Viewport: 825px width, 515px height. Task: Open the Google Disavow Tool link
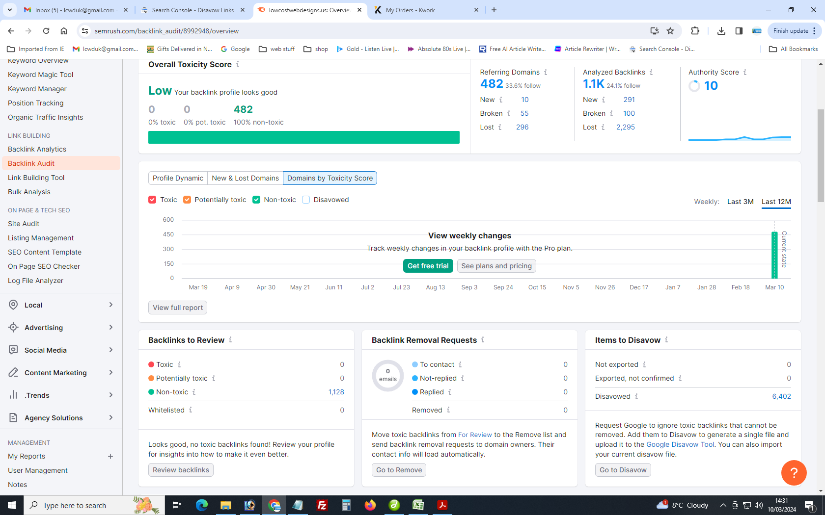tap(680, 444)
